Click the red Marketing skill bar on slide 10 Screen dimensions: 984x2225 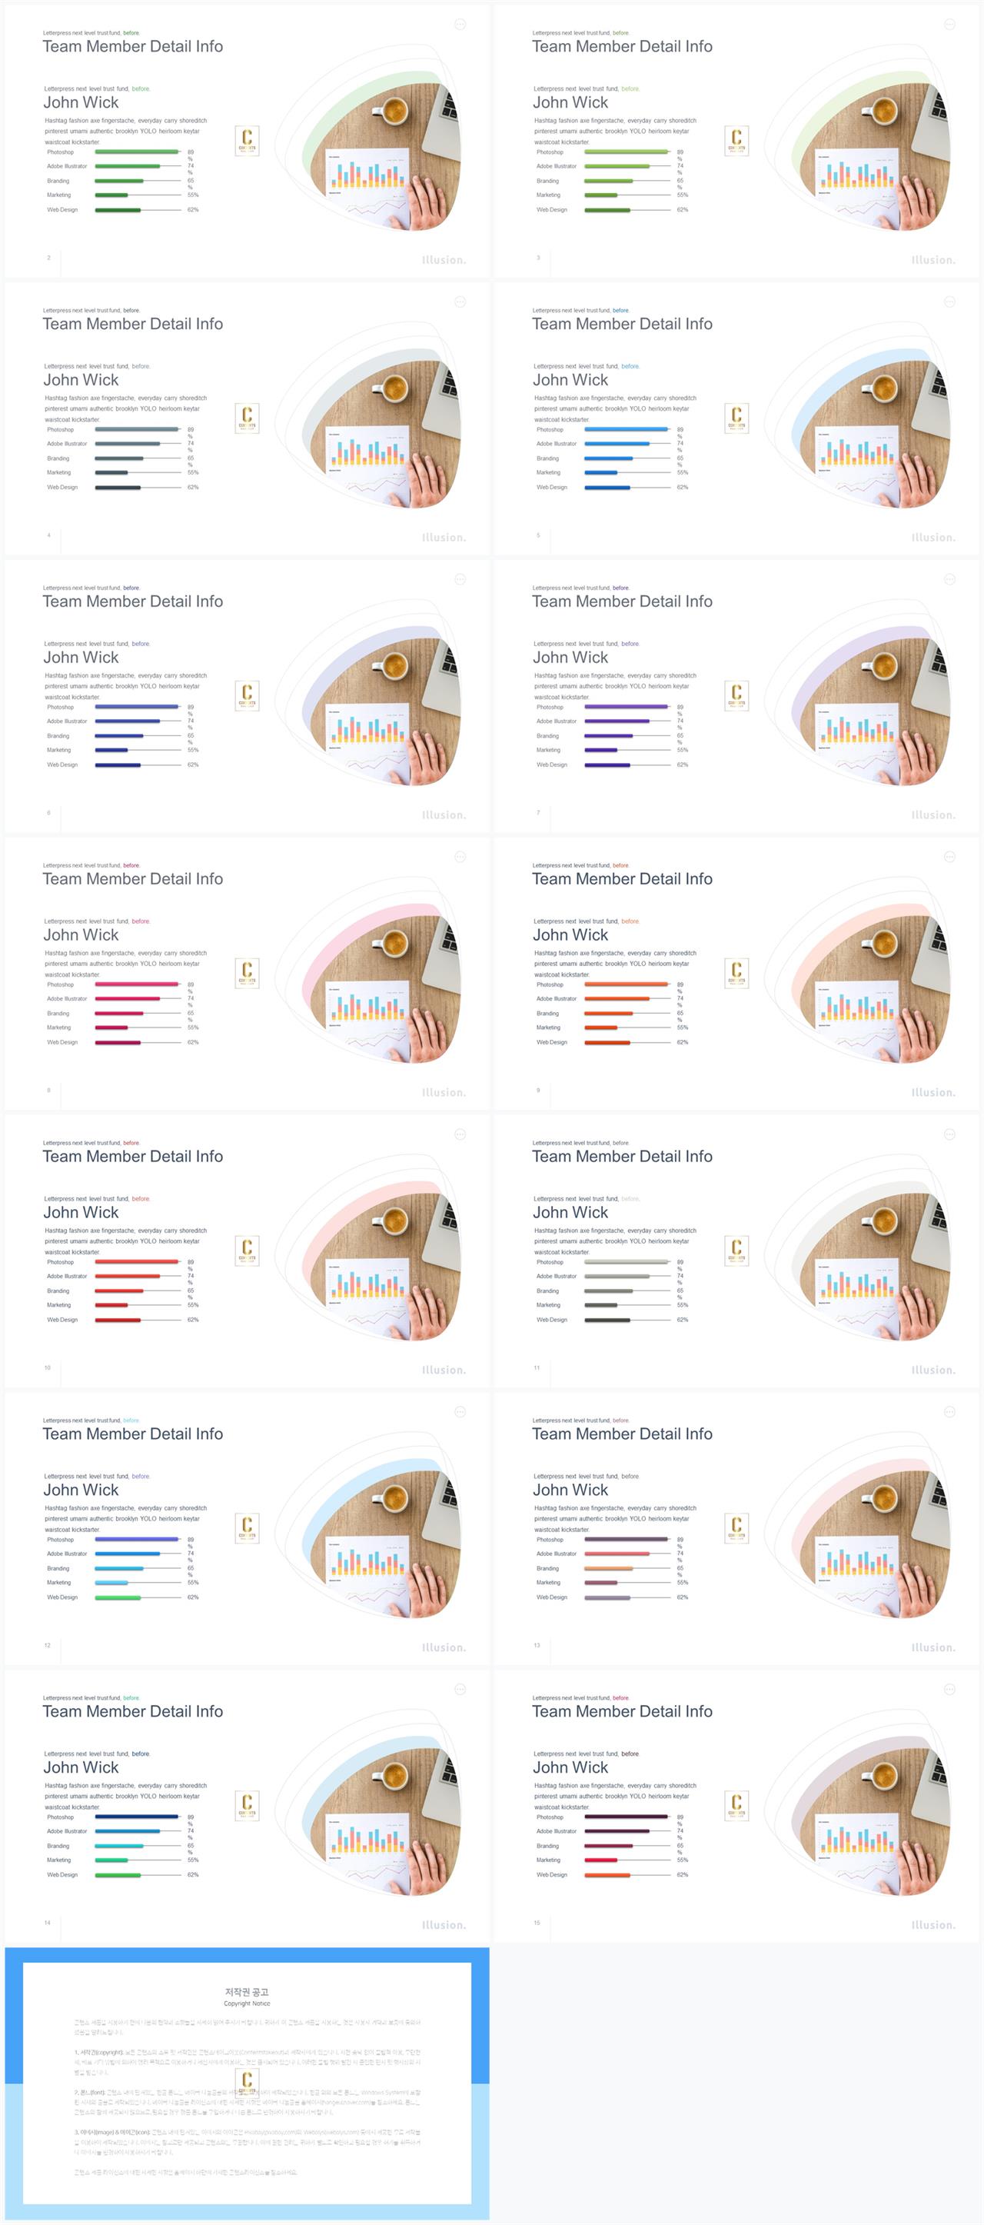tap(111, 1305)
